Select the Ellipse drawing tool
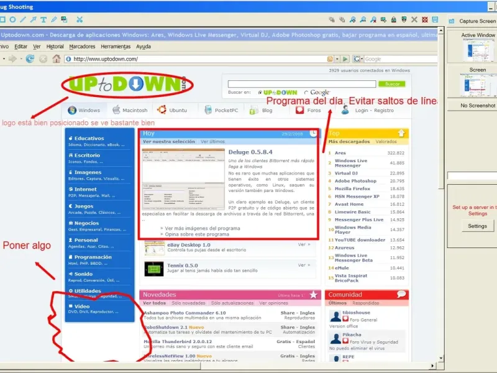This screenshot has height=373, width=497. pyautogui.click(x=12, y=20)
